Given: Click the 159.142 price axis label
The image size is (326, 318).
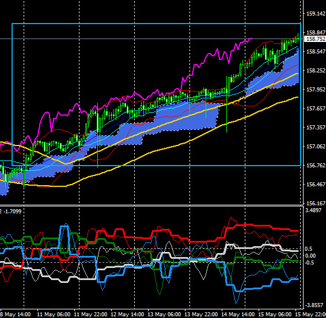Looking at the screenshot, I should pyautogui.click(x=316, y=14).
